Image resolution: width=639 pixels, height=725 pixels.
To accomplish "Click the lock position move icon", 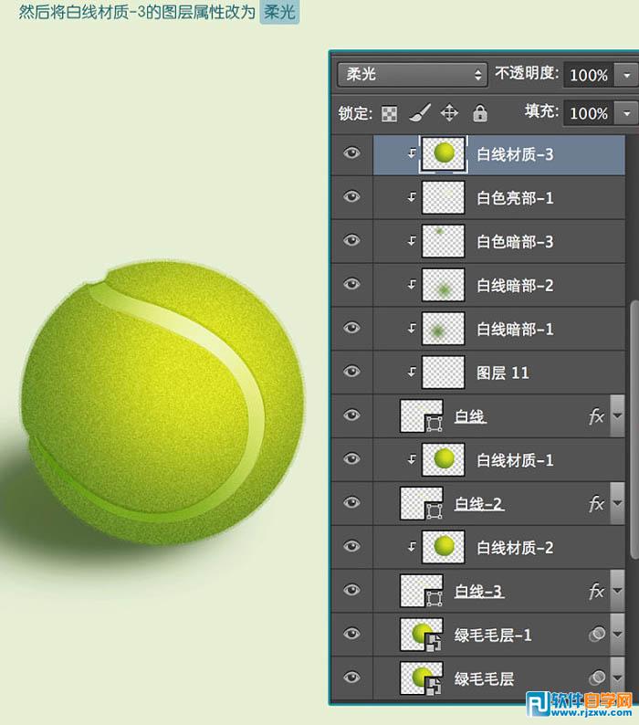I will [x=449, y=113].
